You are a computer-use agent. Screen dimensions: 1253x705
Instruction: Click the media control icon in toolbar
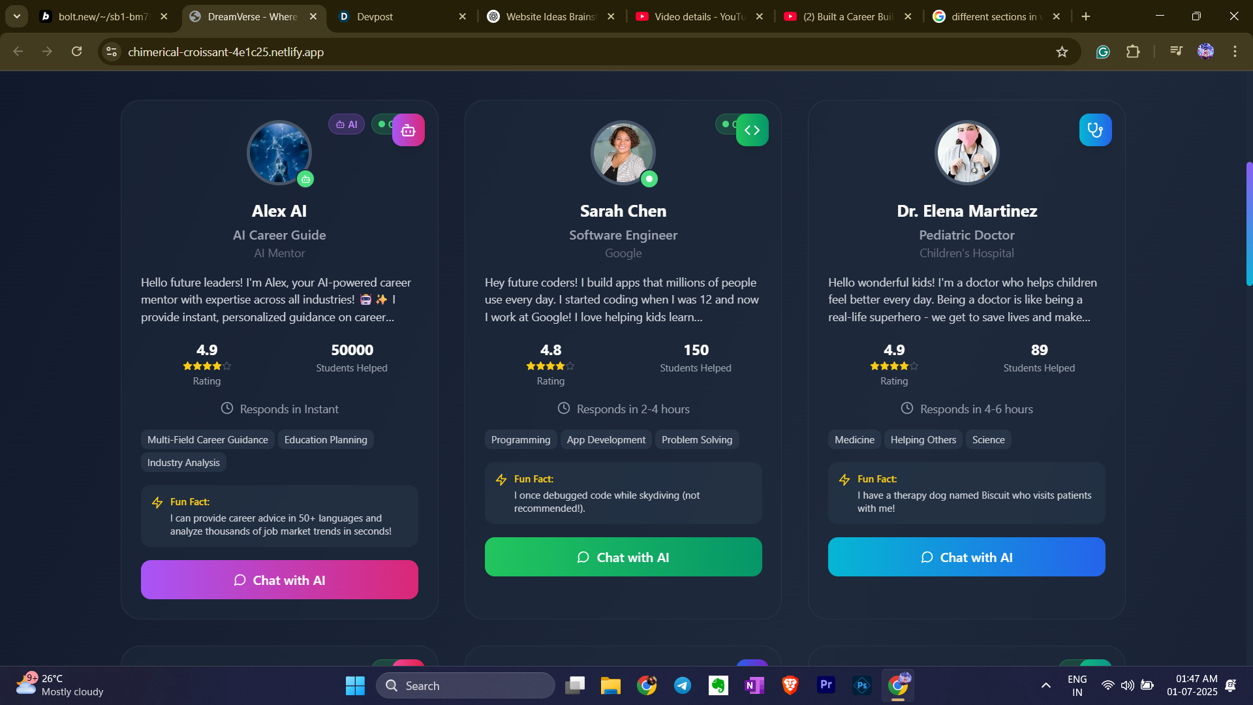click(x=1176, y=51)
